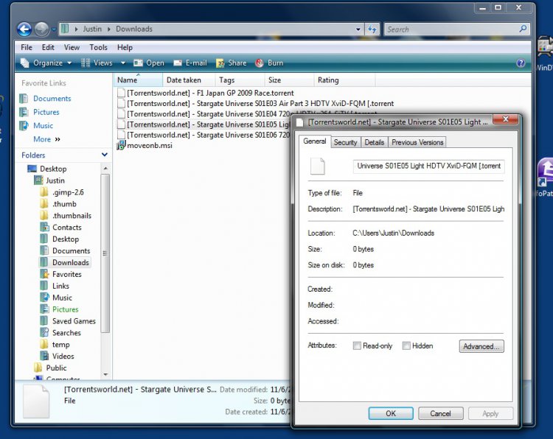553x439 pixels.
Task: Click OK in Properties dialog
Action: coord(391,413)
